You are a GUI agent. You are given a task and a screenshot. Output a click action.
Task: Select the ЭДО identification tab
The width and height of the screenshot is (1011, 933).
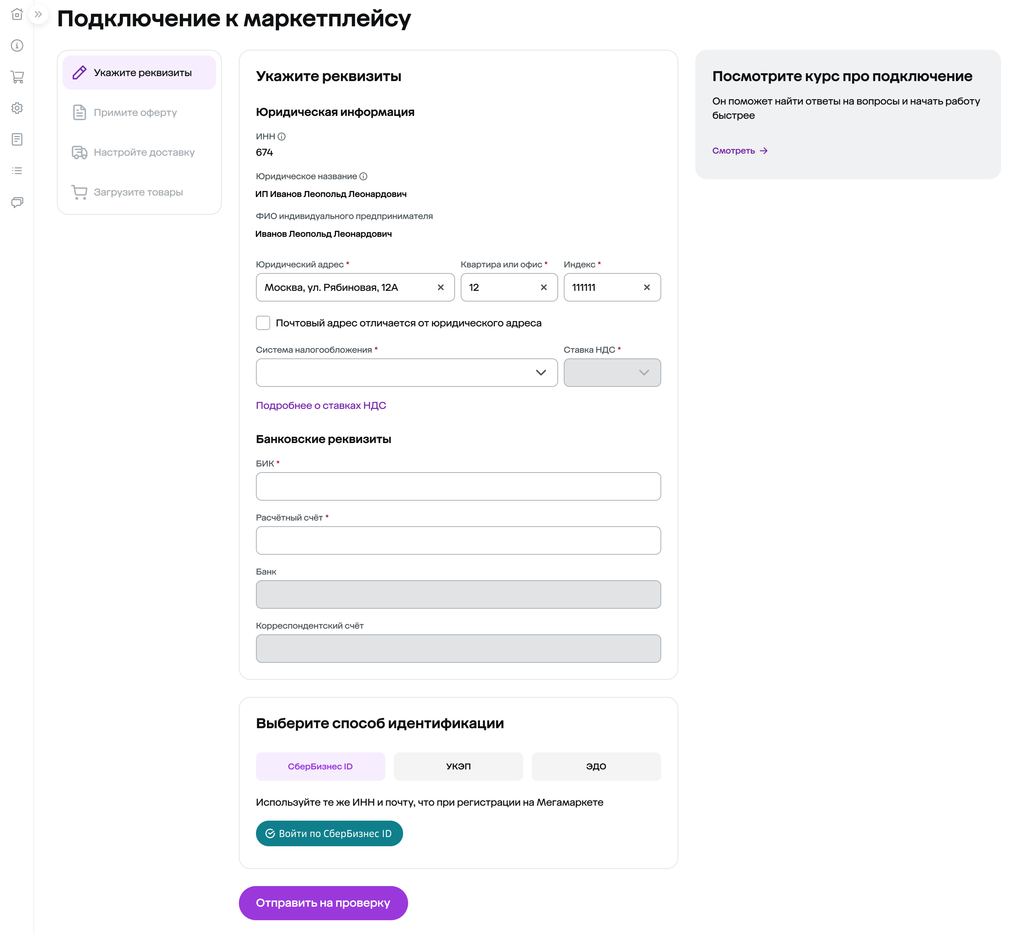(596, 766)
